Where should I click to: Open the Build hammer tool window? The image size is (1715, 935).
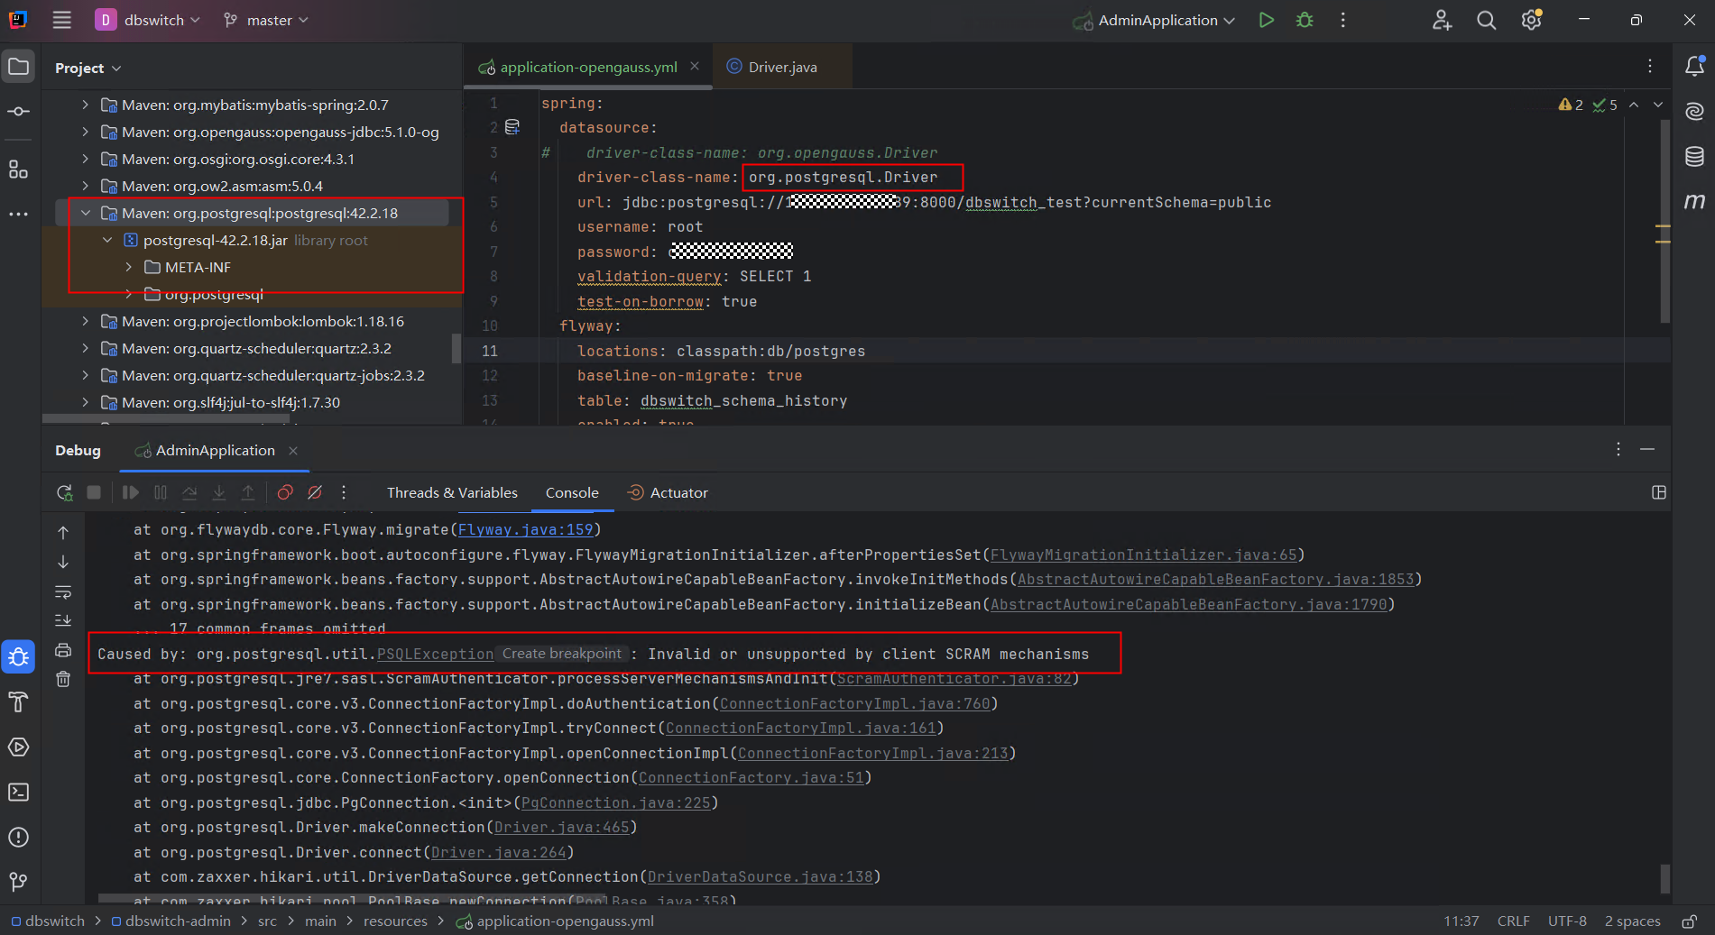coord(18,702)
